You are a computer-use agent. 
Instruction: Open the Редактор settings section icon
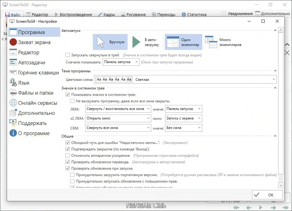tap(13, 52)
